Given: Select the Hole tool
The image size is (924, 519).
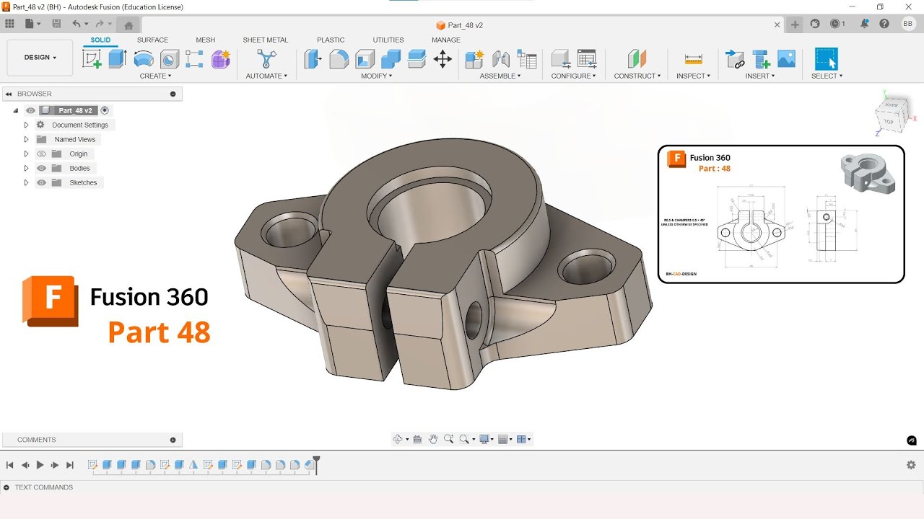Looking at the screenshot, I should click(x=170, y=59).
